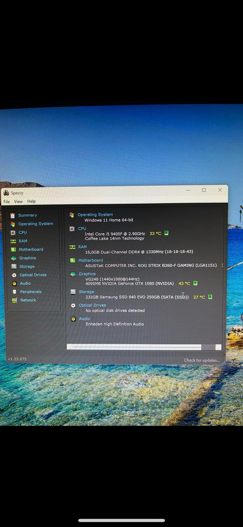
Task: Click Check for updates link
Action: 202,360
